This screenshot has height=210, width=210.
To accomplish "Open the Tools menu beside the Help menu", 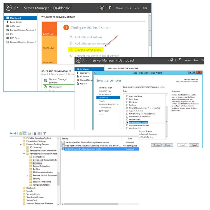I will (129, 8).
